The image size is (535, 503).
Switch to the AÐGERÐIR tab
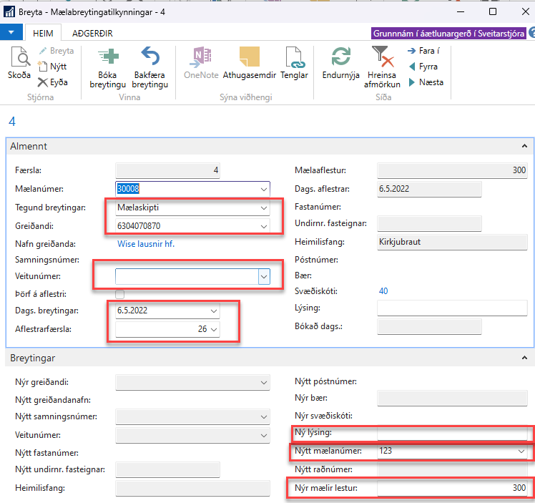[92, 33]
